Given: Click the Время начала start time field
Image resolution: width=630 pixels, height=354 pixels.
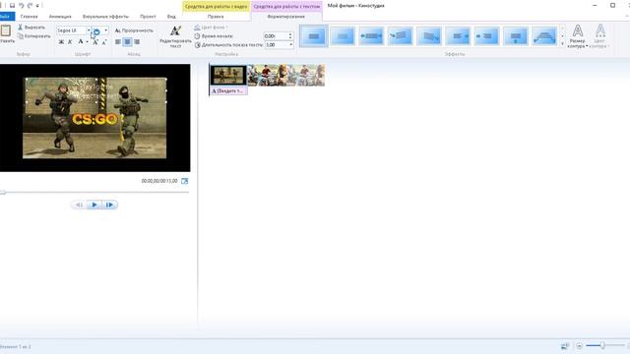Looking at the screenshot, I should (x=276, y=36).
